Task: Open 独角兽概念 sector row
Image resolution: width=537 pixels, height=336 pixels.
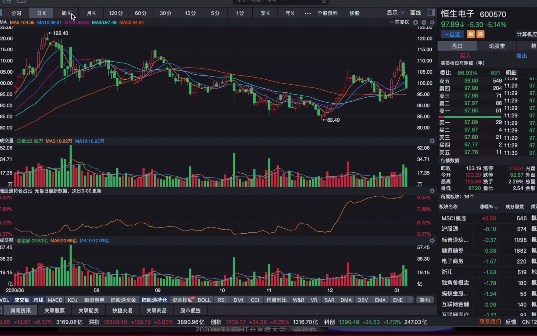Action: [487, 283]
